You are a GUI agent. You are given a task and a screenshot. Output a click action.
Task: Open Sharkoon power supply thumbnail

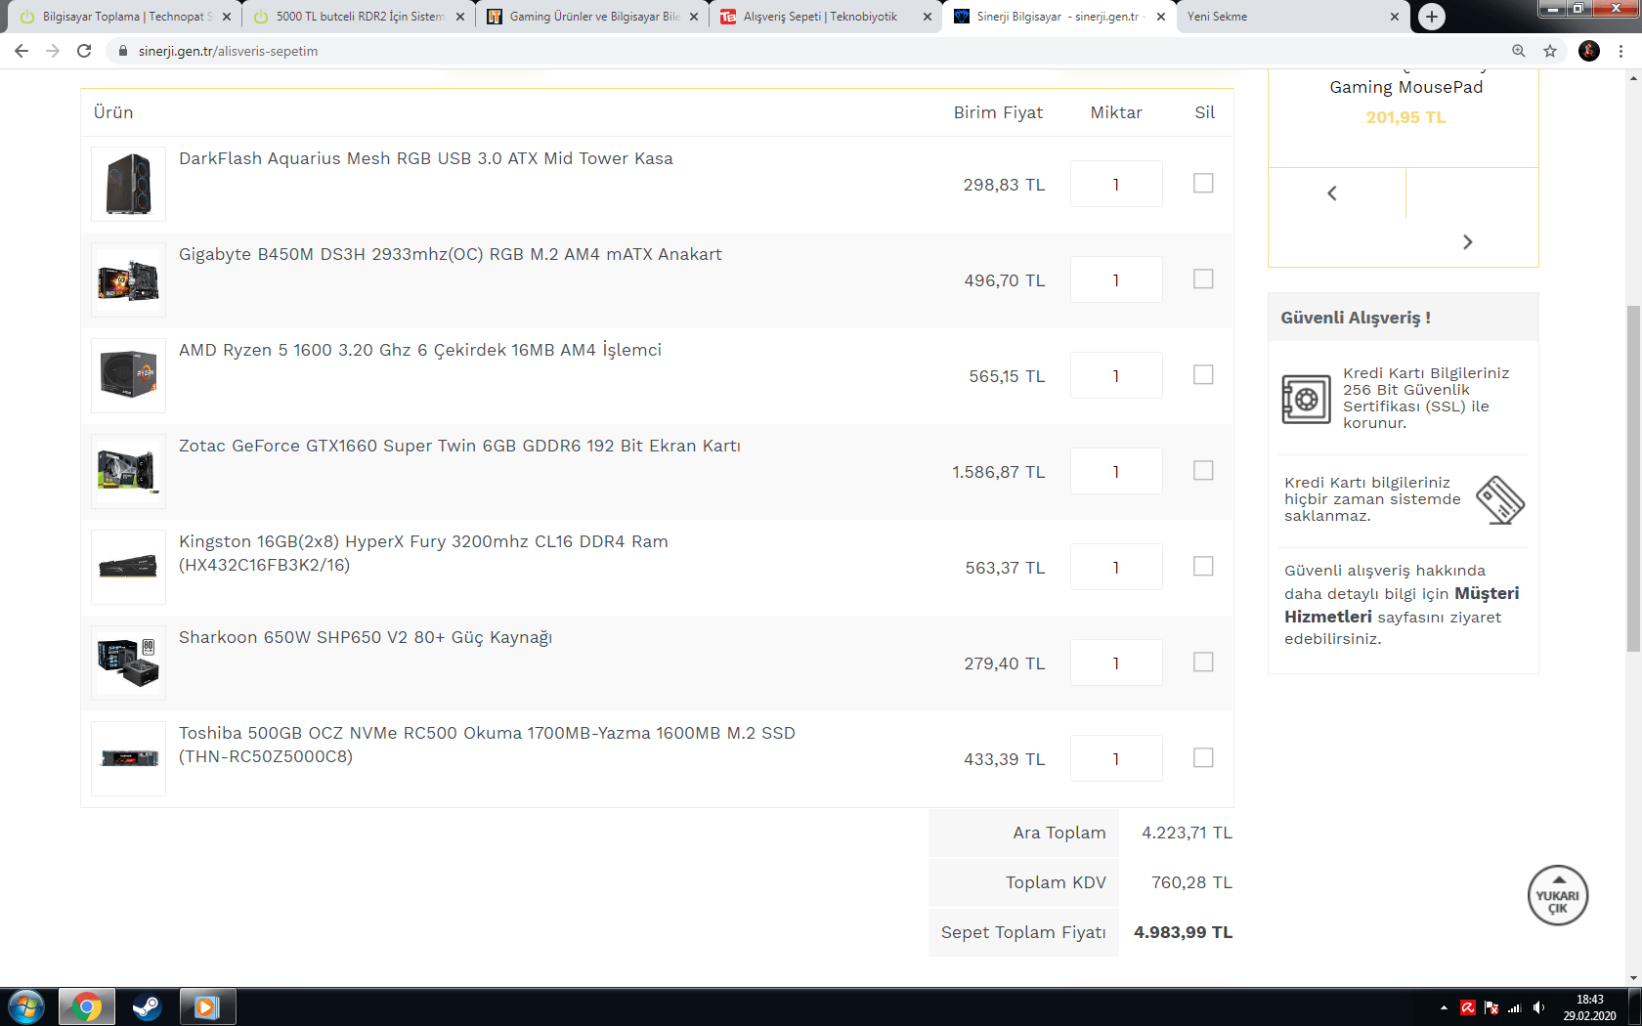click(128, 663)
